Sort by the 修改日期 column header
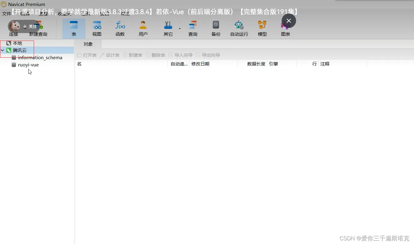 point(214,64)
